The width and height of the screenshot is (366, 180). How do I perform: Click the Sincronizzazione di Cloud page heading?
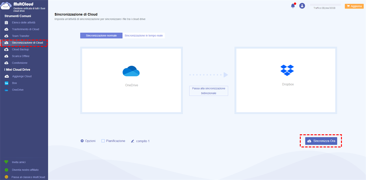[x=76, y=14]
